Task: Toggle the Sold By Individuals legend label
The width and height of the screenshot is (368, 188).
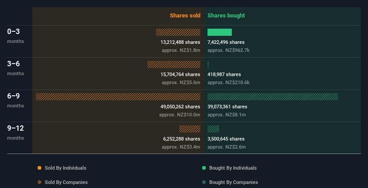Action: click(65, 168)
